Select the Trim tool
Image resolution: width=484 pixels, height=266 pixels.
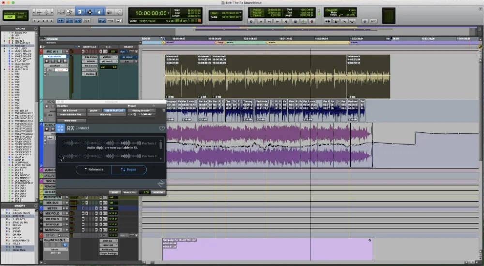click(x=80, y=12)
